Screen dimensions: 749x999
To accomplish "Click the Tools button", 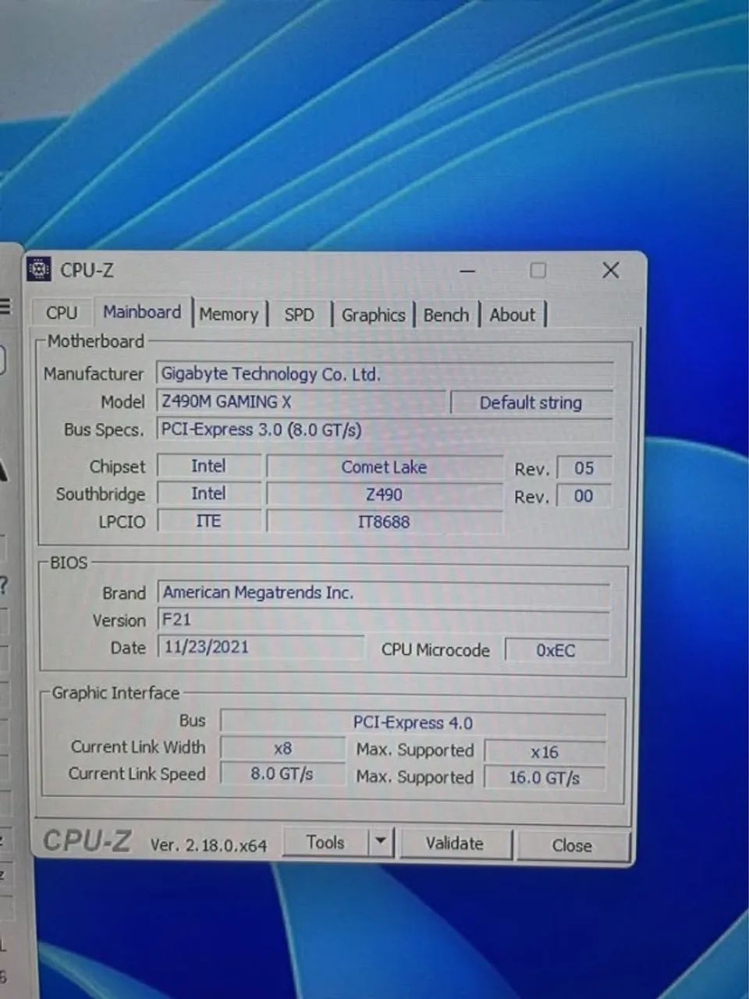I will pos(325,842).
